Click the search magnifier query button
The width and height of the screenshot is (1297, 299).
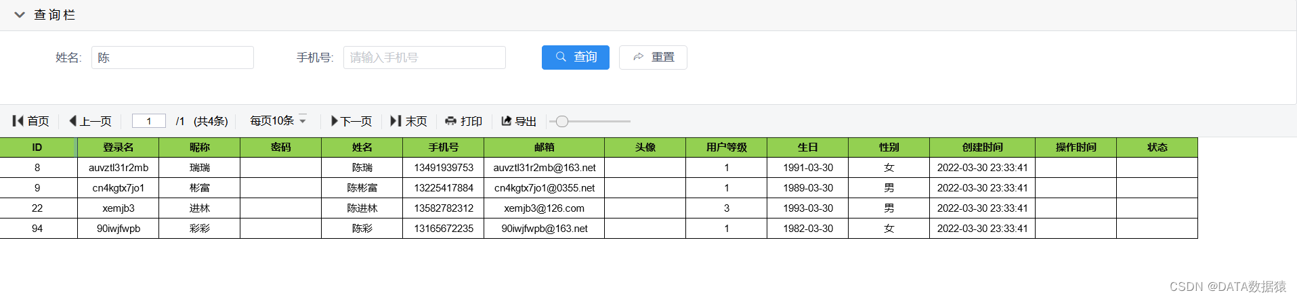point(575,57)
